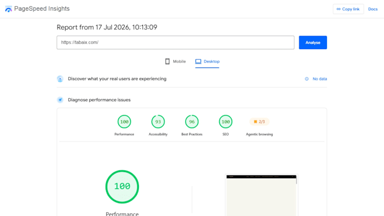384x216 pixels.
Task: Open the PageSpeed Insights title link
Action: (x=42, y=9)
